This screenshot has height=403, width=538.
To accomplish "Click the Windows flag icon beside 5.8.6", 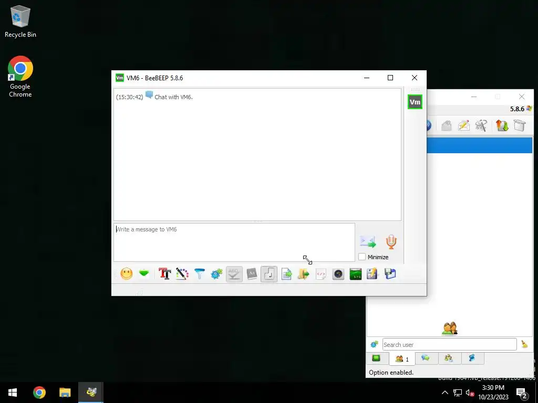I will point(530,109).
